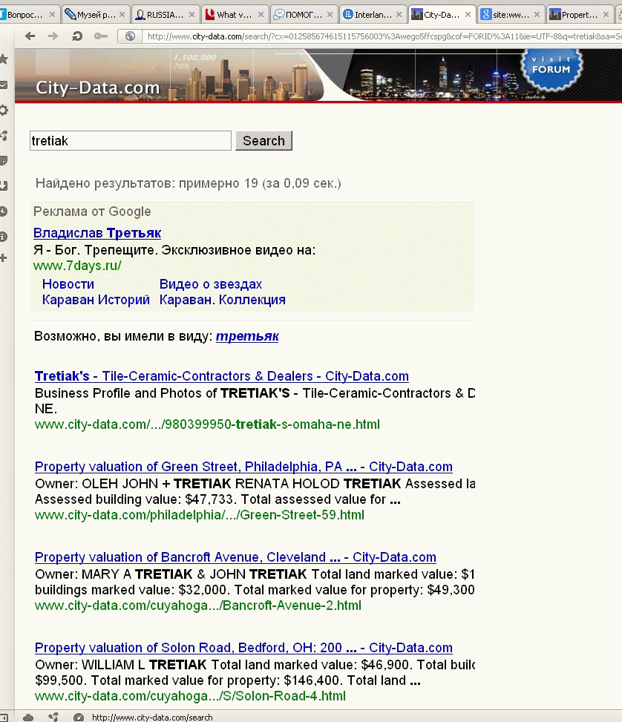Switch to the Interlan... tab
Screen dimensions: 622x722
[372, 15]
